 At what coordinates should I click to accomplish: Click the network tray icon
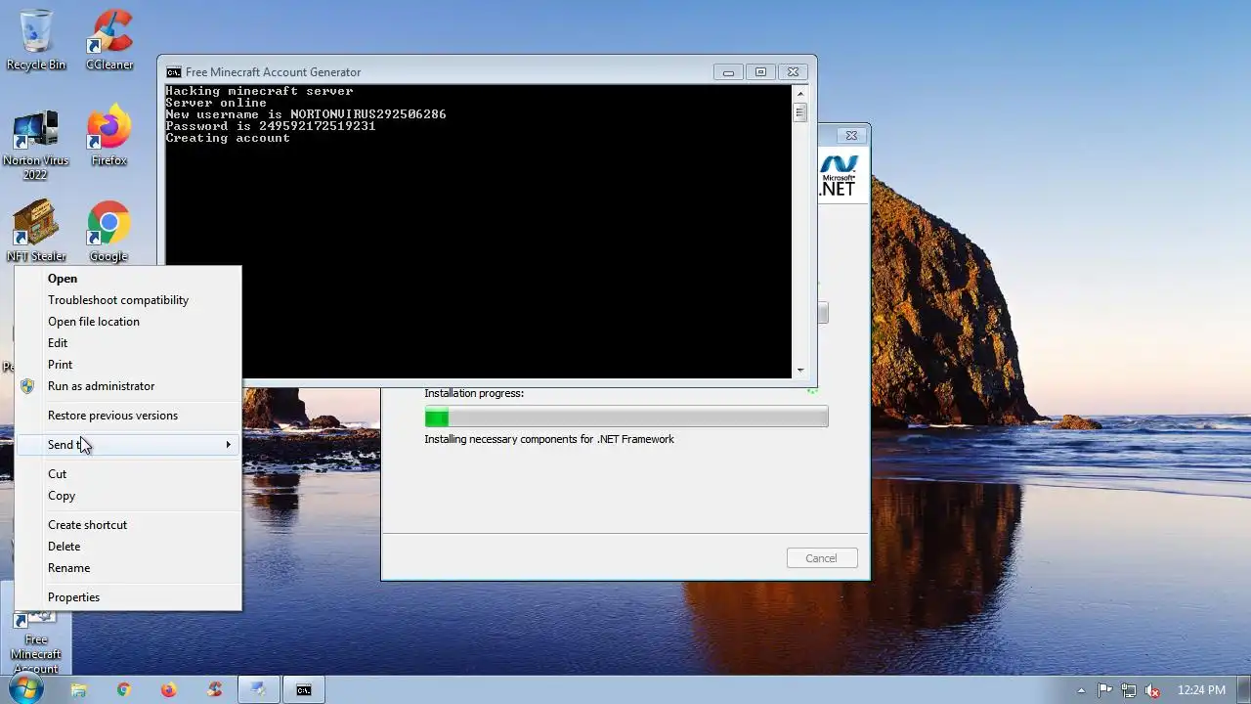[1129, 690]
